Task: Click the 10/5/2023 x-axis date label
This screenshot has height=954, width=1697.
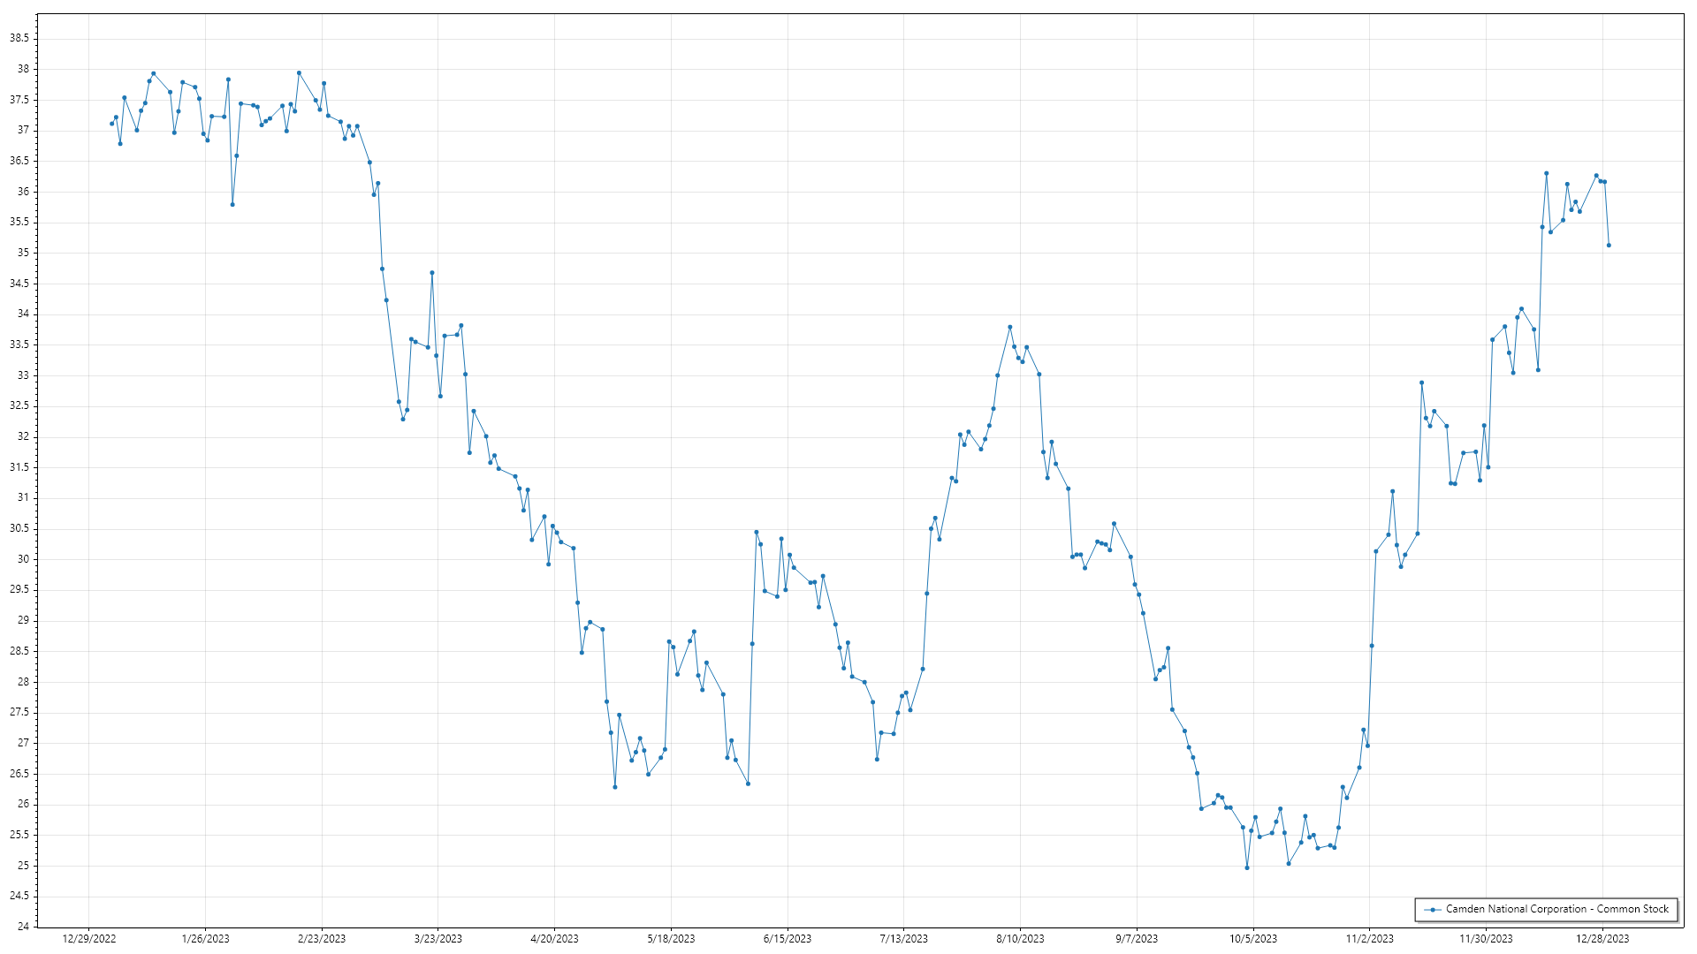Action: 1252,939
